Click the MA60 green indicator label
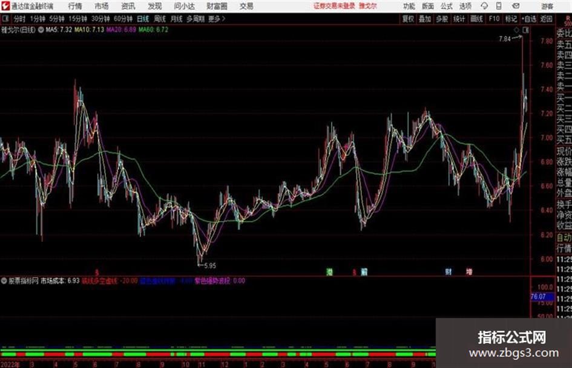 tap(153, 30)
